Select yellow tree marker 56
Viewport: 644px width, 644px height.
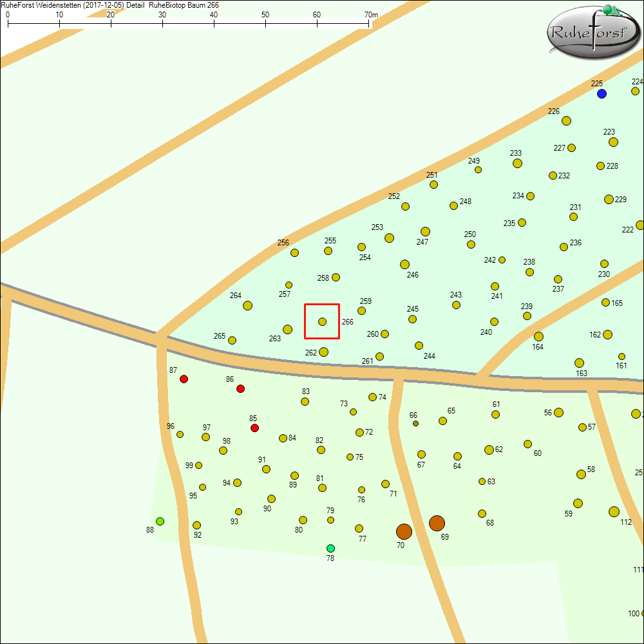[x=558, y=412]
